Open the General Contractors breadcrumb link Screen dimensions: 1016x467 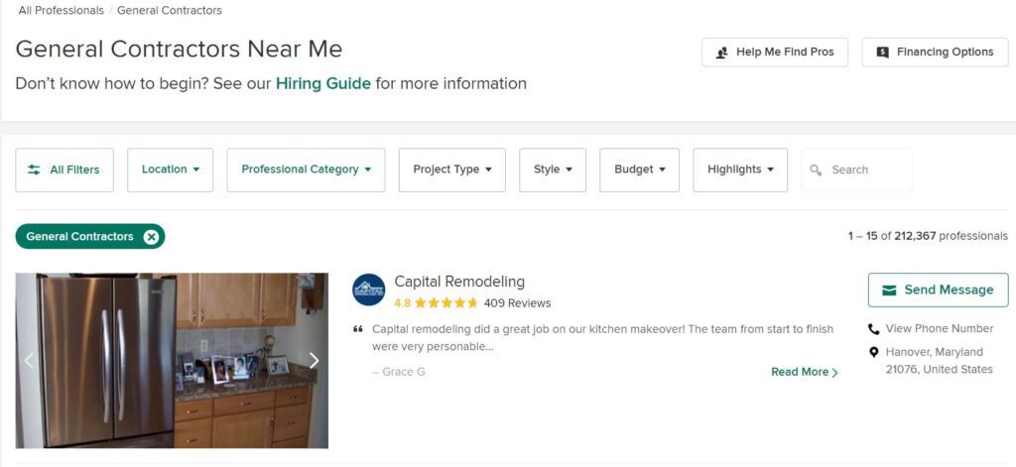point(169,10)
